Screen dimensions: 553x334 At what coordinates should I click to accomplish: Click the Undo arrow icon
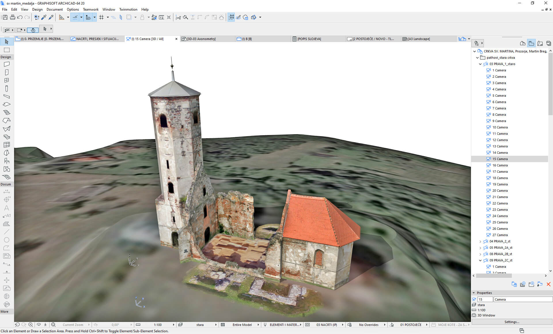(x=20, y=17)
